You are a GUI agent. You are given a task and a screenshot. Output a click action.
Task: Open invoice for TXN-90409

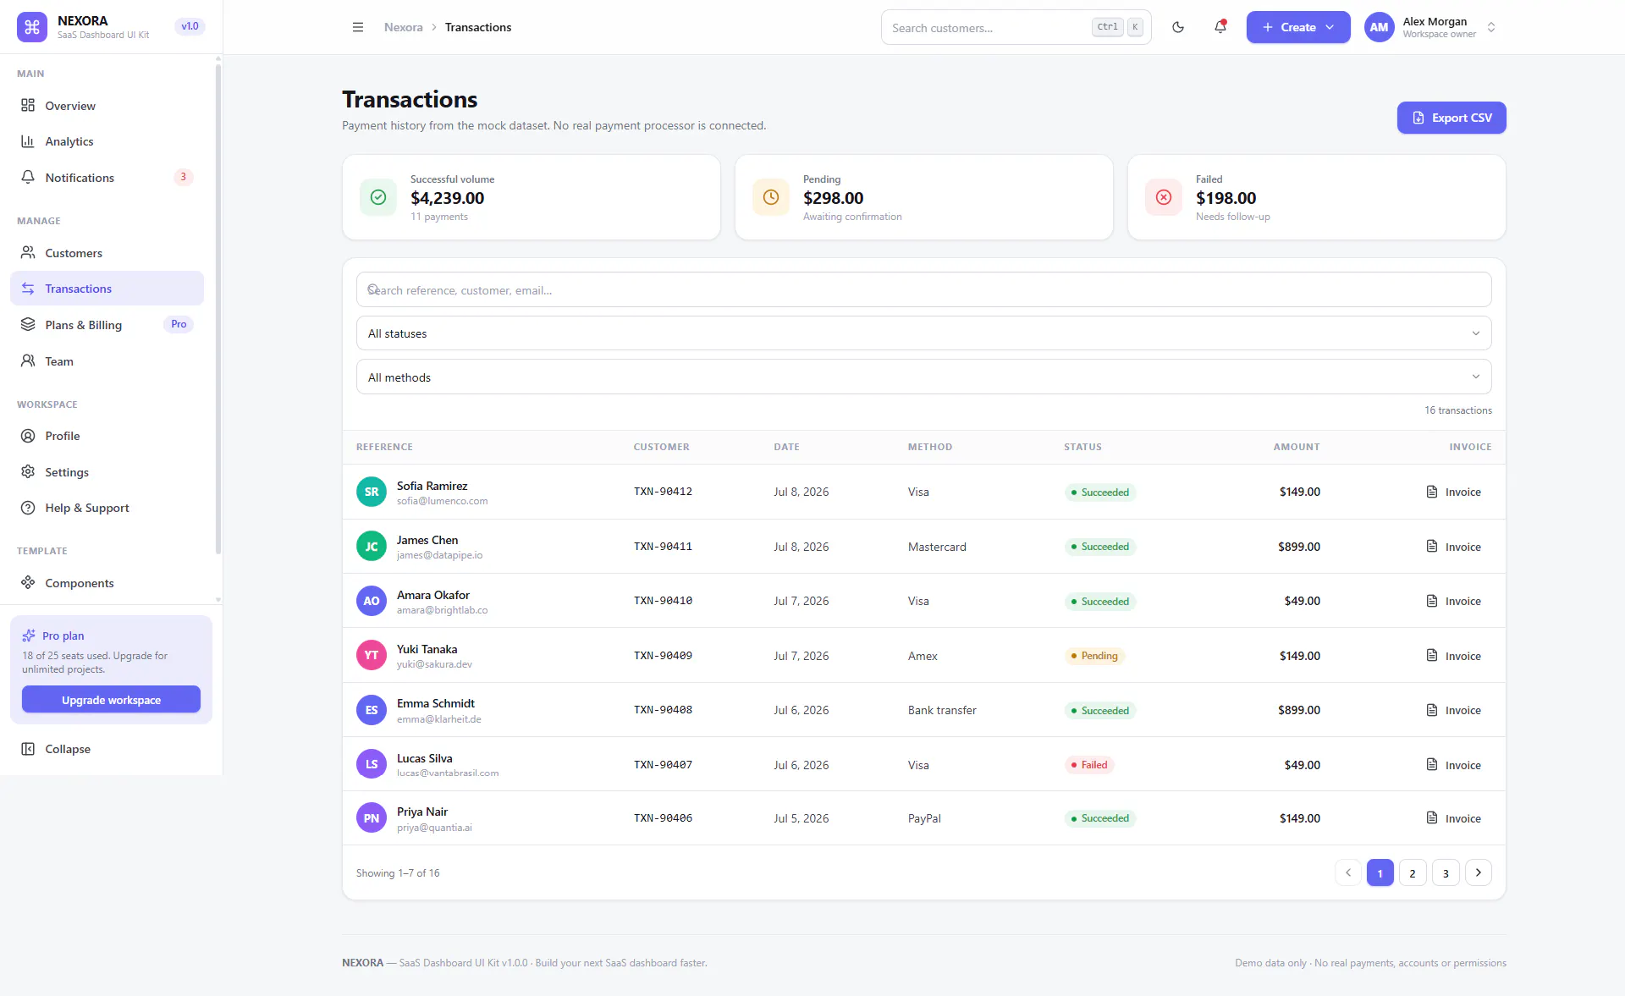pos(1453,656)
